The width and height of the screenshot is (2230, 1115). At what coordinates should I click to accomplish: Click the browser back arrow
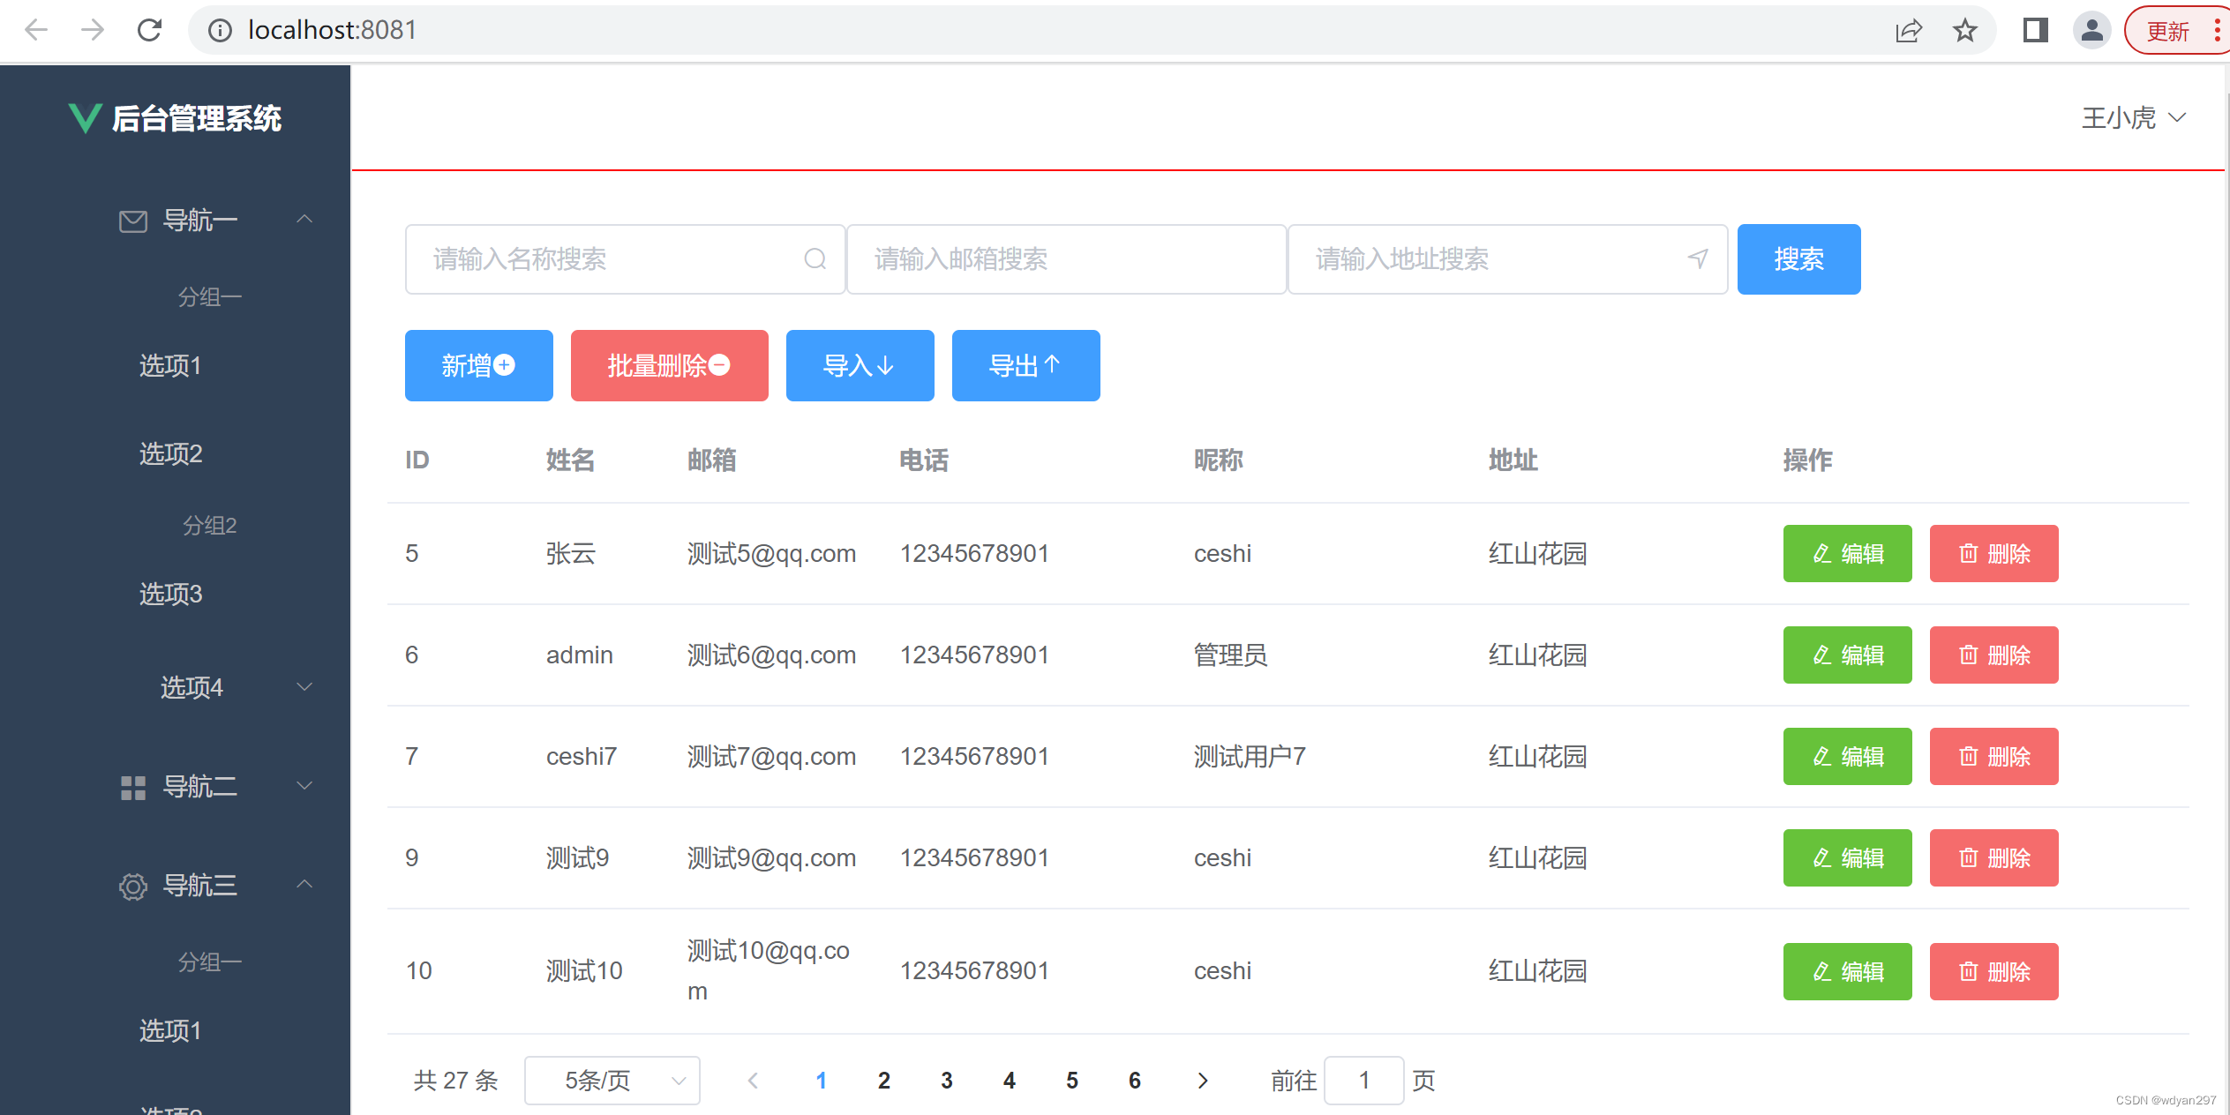[36, 31]
